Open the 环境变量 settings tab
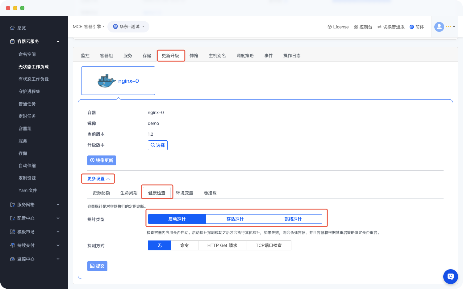Viewport: 463px width, 289px height. coord(184,193)
